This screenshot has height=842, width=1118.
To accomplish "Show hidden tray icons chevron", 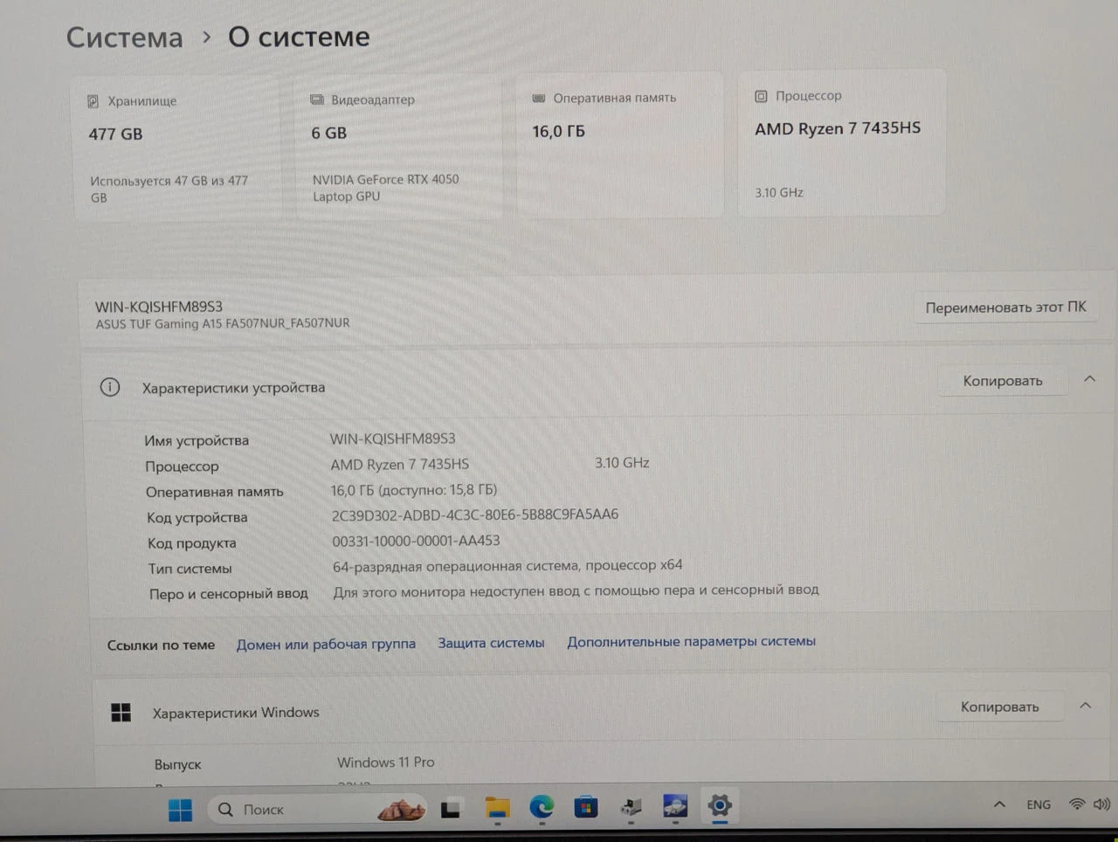I will [1000, 804].
